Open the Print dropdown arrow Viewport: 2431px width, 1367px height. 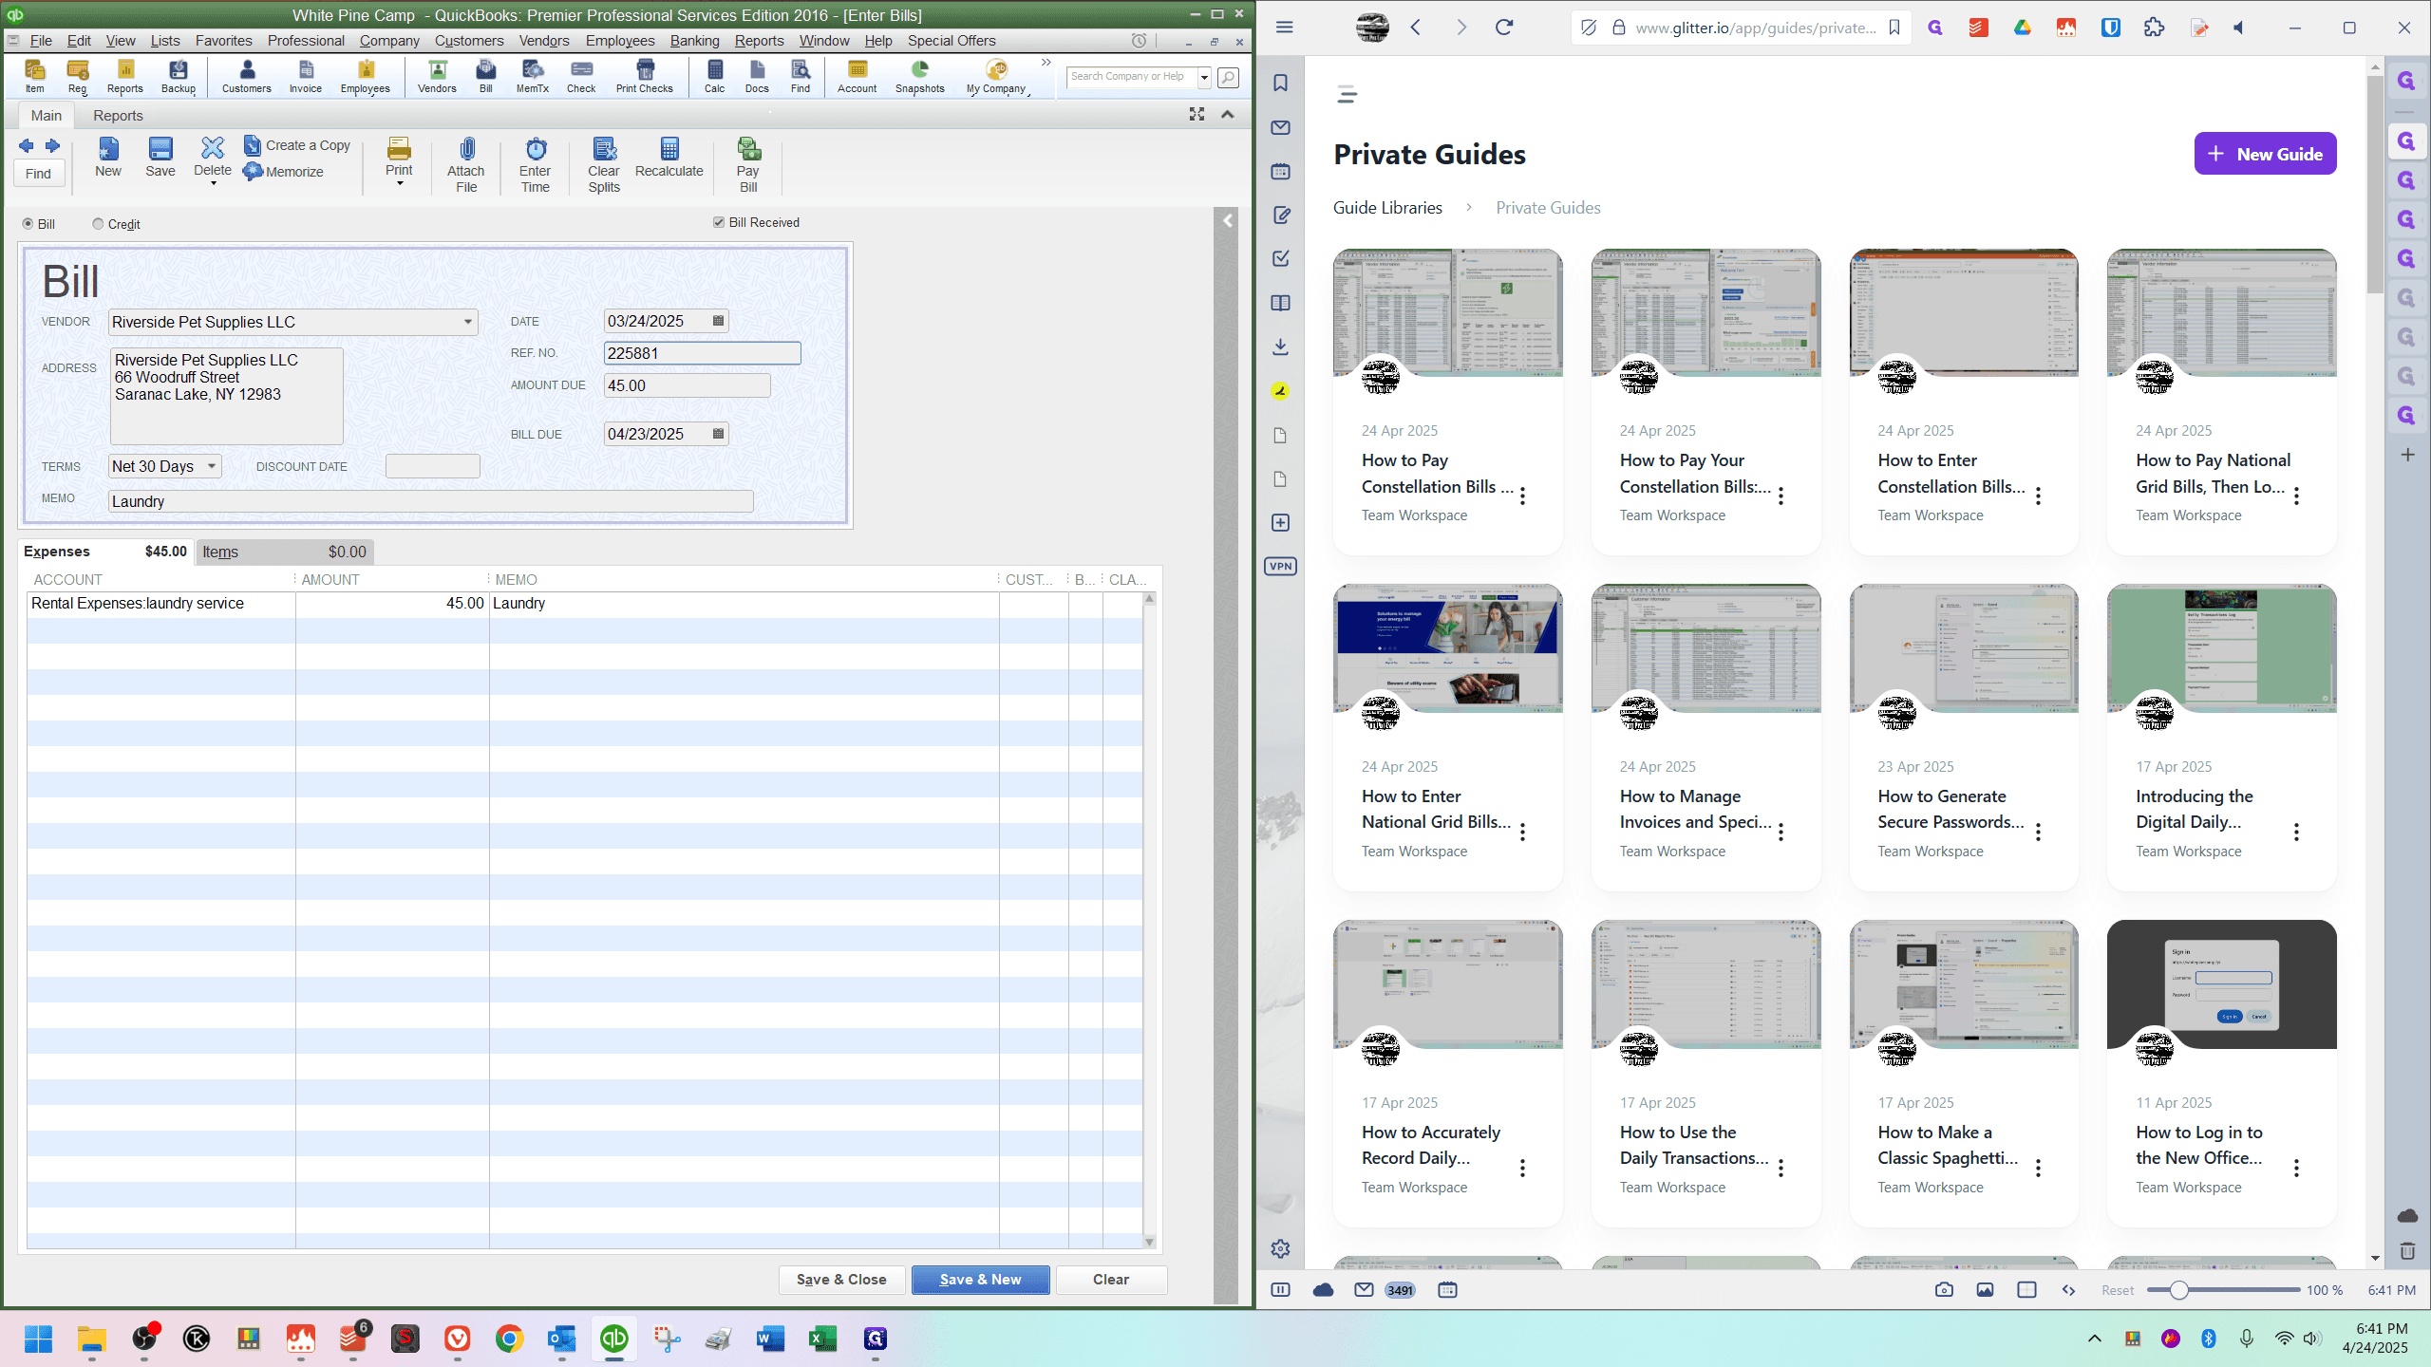click(399, 184)
